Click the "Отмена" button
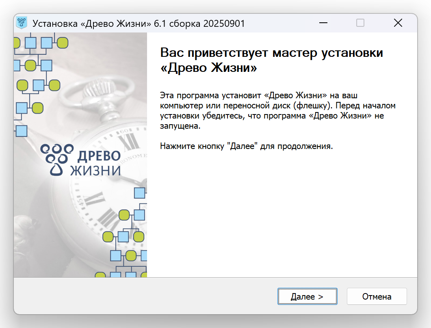431x328 pixels. (377, 296)
